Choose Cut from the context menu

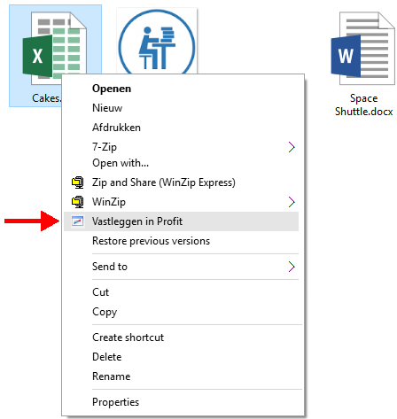182,292
